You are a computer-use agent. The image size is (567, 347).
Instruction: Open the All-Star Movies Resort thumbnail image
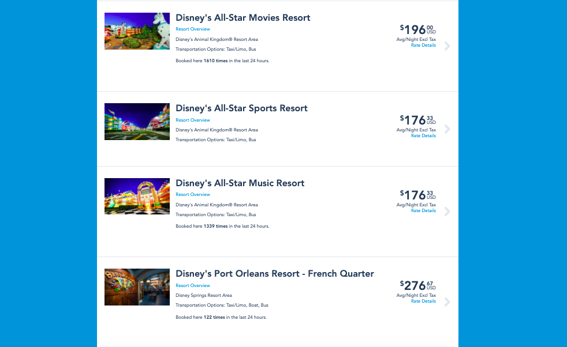point(137,31)
